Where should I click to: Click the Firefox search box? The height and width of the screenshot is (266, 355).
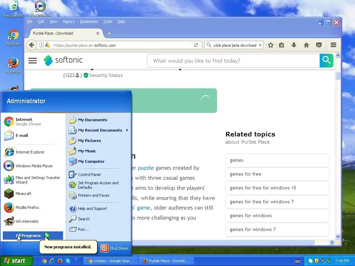click(x=234, y=45)
